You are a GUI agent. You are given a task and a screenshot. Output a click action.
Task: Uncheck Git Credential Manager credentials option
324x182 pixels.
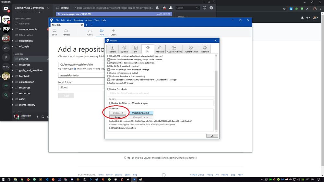tap(108, 80)
